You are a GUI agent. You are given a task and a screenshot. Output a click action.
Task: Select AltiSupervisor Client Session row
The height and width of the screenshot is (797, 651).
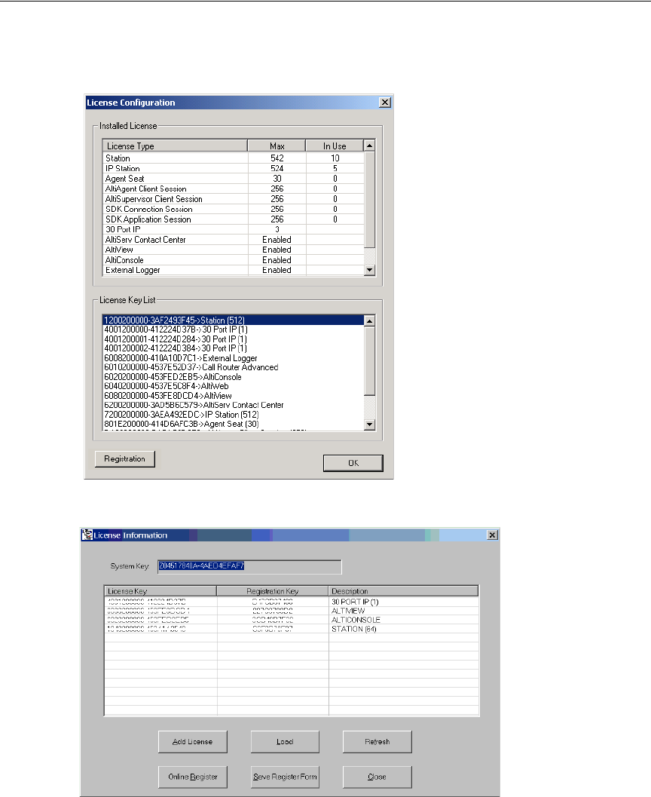234,199
